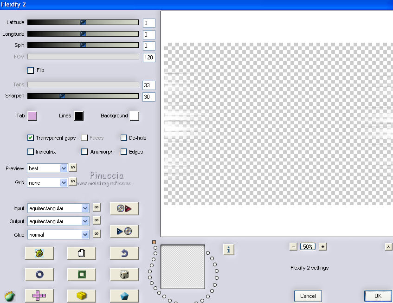The height and width of the screenshot is (303, 393).
Task: Click the Latitude slider handle
Action: [83, 22]
